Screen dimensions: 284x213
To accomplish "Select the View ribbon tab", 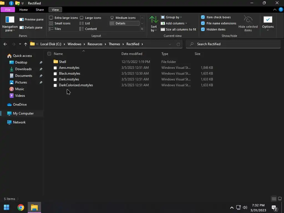I will coord(55,10).
